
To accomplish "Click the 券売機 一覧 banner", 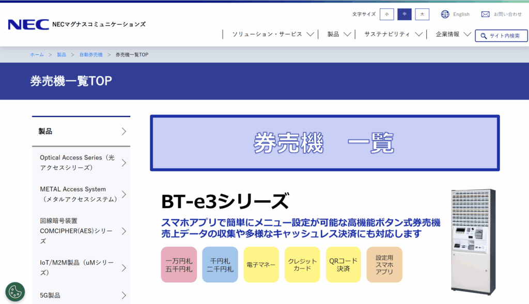I will click(325, 143).
